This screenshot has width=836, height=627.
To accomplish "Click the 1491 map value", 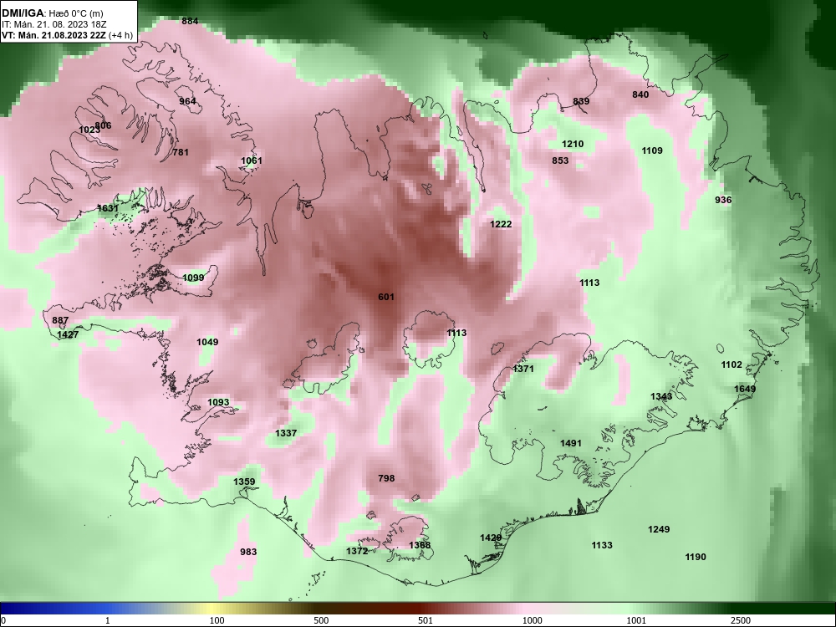I will click(571, 444).
